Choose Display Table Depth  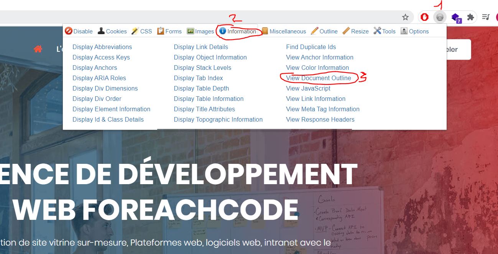click(201, 88)
